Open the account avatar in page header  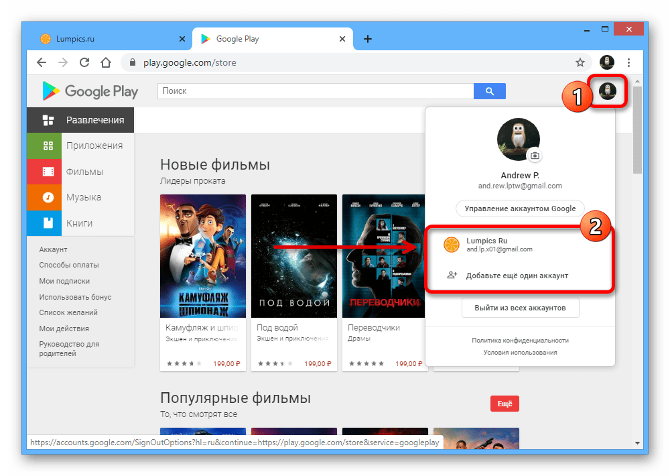pyautogui.click(x=608, y=91)
